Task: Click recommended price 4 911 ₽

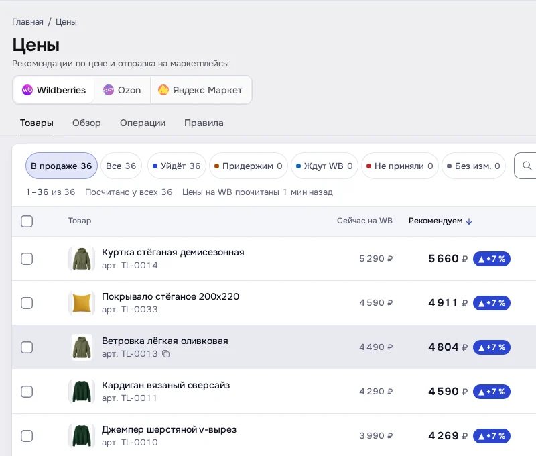Action: (x=448, y=302)
